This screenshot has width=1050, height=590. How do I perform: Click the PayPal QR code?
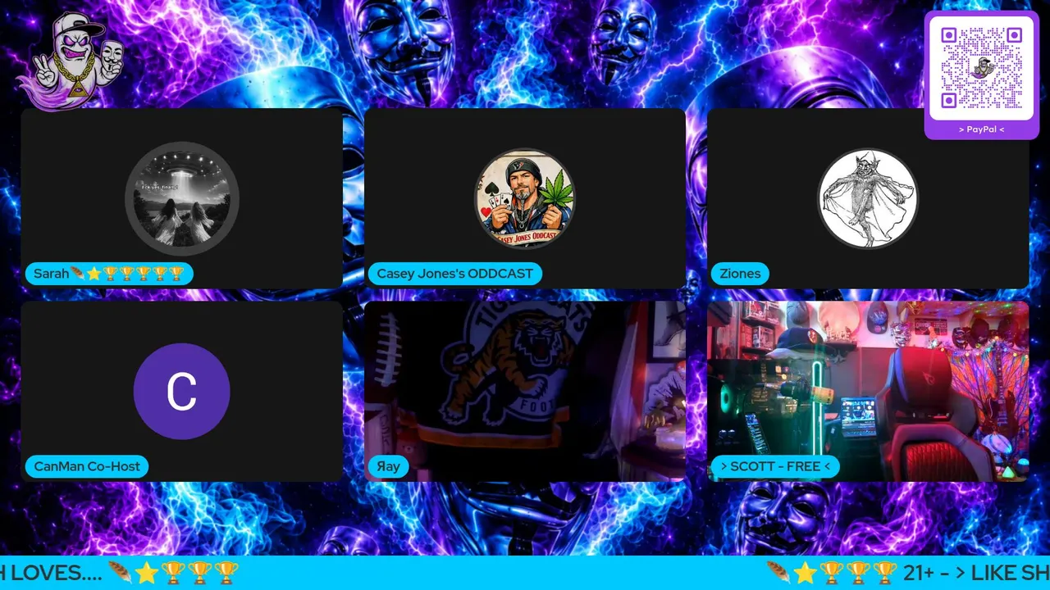tap(981, 68)
